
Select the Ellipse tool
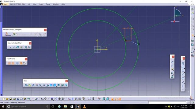click(183, 78)
